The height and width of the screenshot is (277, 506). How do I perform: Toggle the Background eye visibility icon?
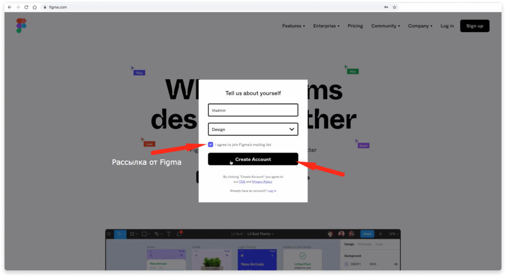pos(396,264)
